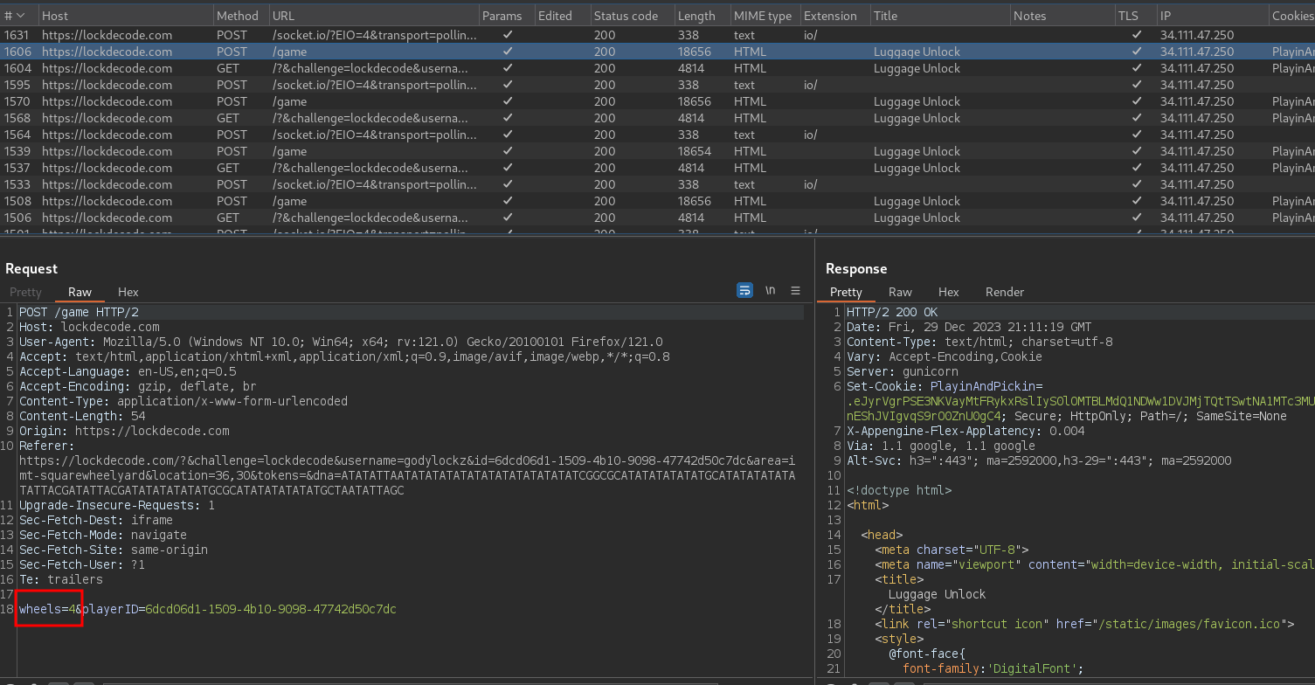The image size is (1315, 685).
Task: Click the Alt-Svc response header line
Action: [x=1039, y=460]
